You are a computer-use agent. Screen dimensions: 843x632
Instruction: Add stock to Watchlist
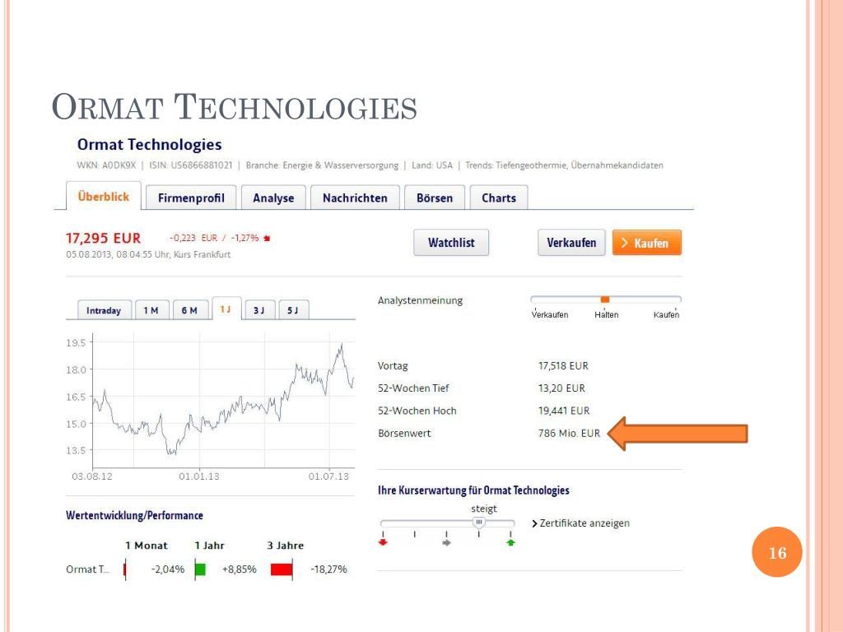tap(451, 243)
